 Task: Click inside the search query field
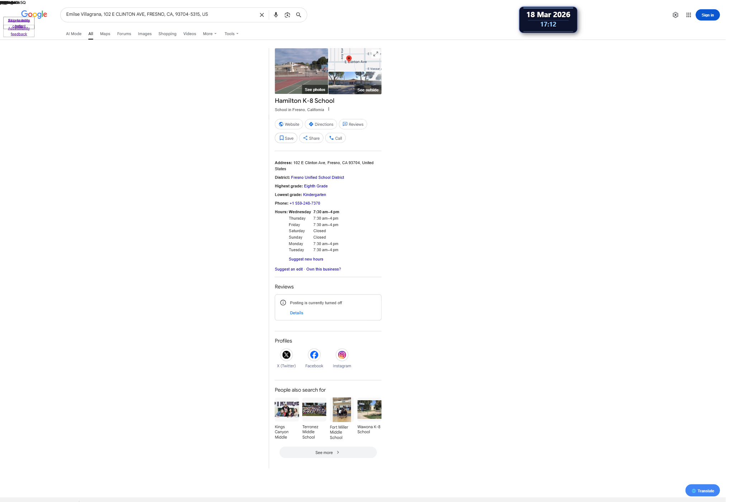pyautogui.click(x=158, y=15)
